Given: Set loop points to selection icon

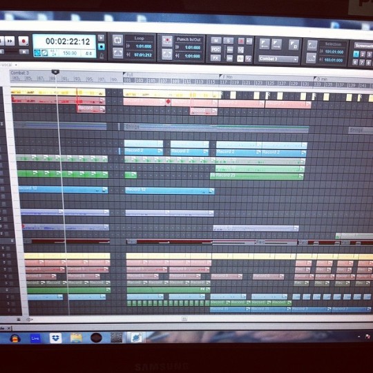Looking at the screenshot, I should (x=118, y=52).
